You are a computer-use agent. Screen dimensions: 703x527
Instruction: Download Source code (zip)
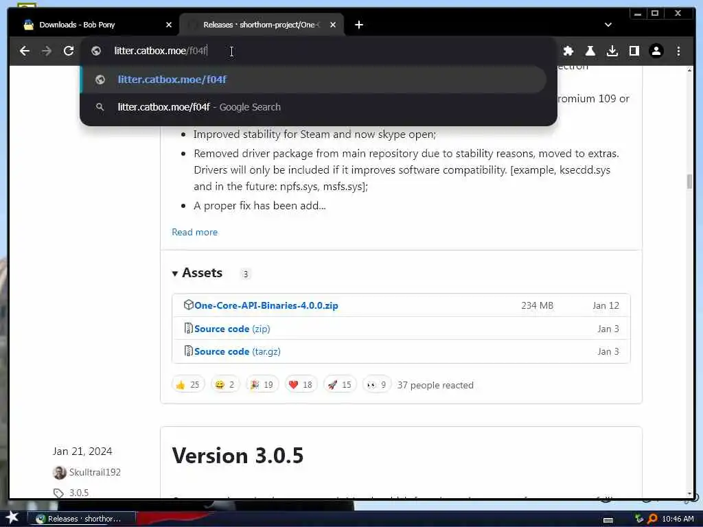click(x=232, y=329)
